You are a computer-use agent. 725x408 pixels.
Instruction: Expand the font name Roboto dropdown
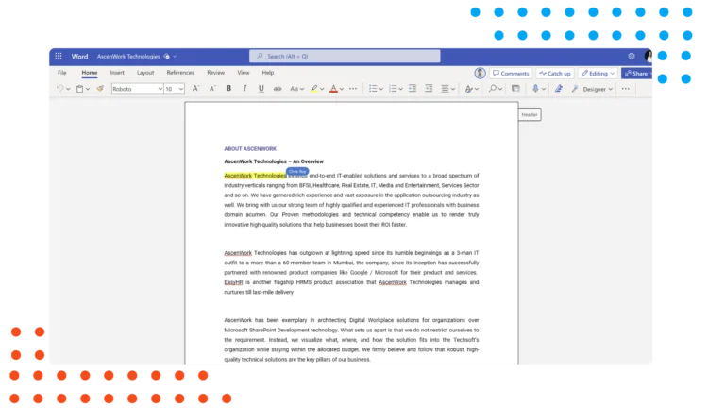point(160,89)
